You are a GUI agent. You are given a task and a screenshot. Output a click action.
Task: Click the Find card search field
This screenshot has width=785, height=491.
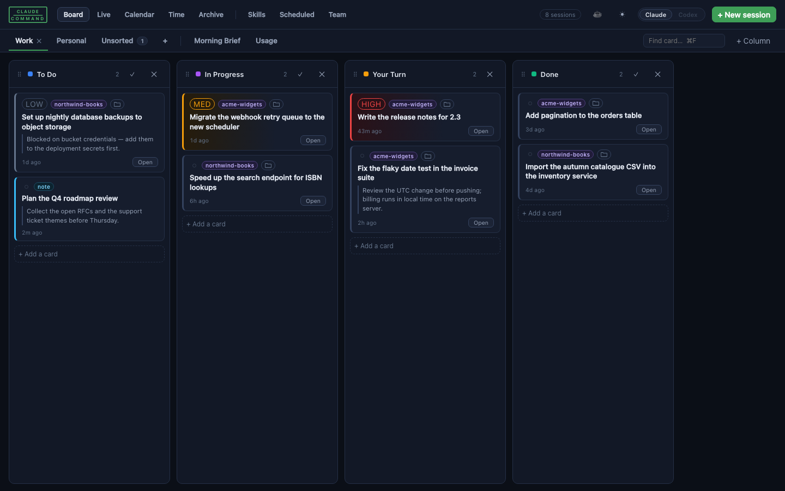[x=684, y=41]
